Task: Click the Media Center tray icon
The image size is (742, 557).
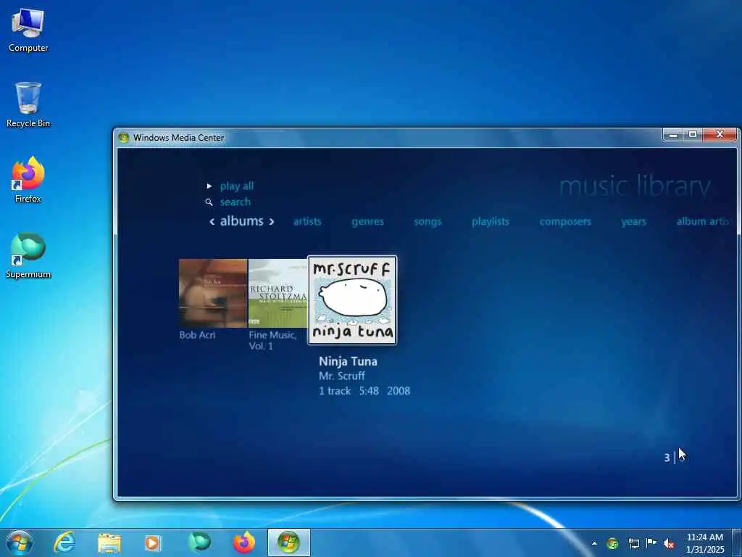Action: 612,543
